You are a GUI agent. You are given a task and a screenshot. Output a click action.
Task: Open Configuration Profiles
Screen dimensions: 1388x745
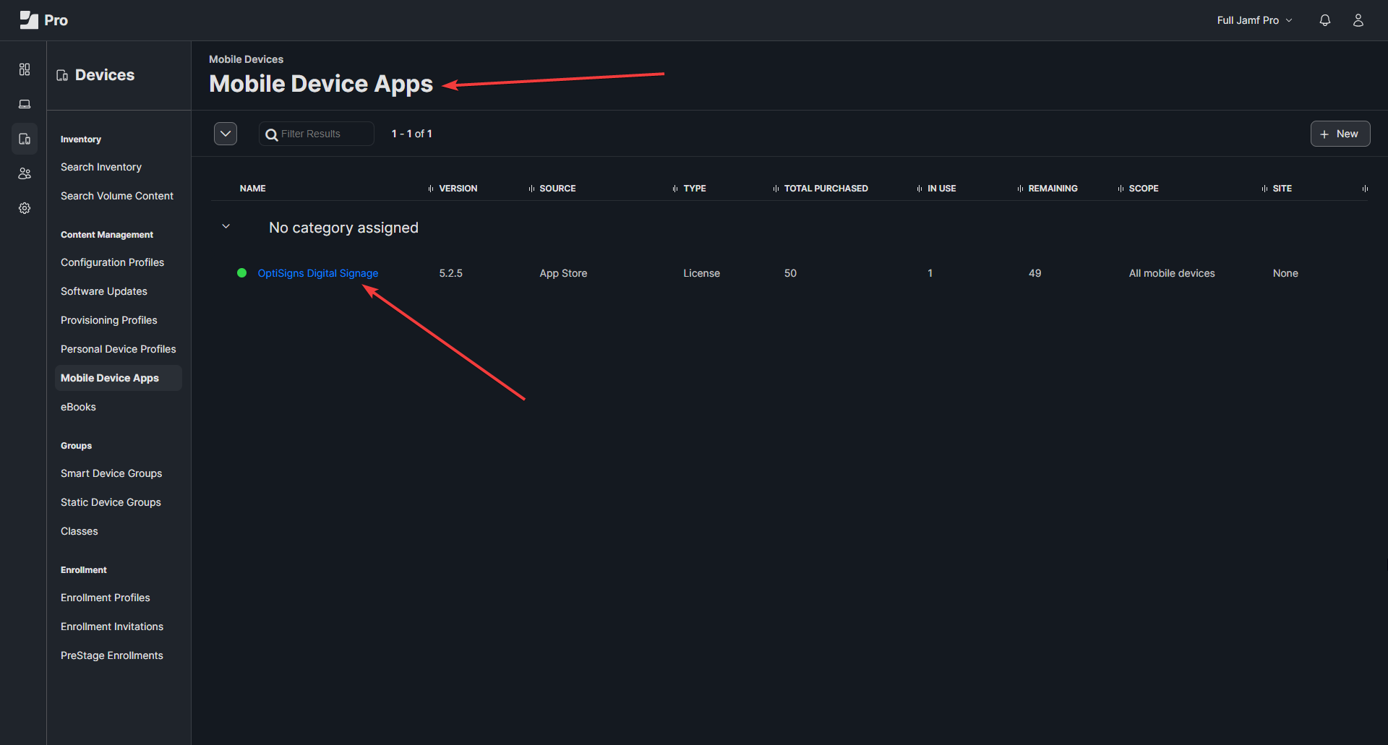pos(112,262)
